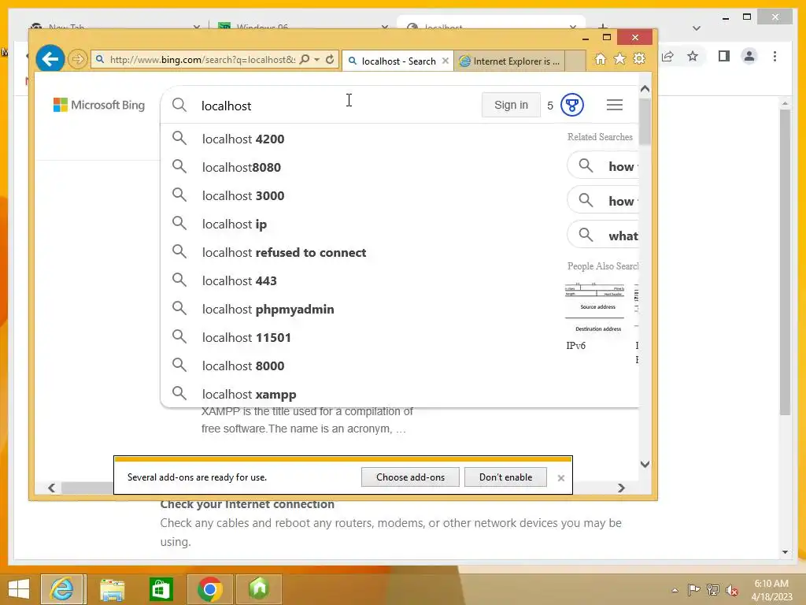Choose suggestion 'localhost phpmyadmin'
Screen dimensions: 806x605
(x=400, y=309)
